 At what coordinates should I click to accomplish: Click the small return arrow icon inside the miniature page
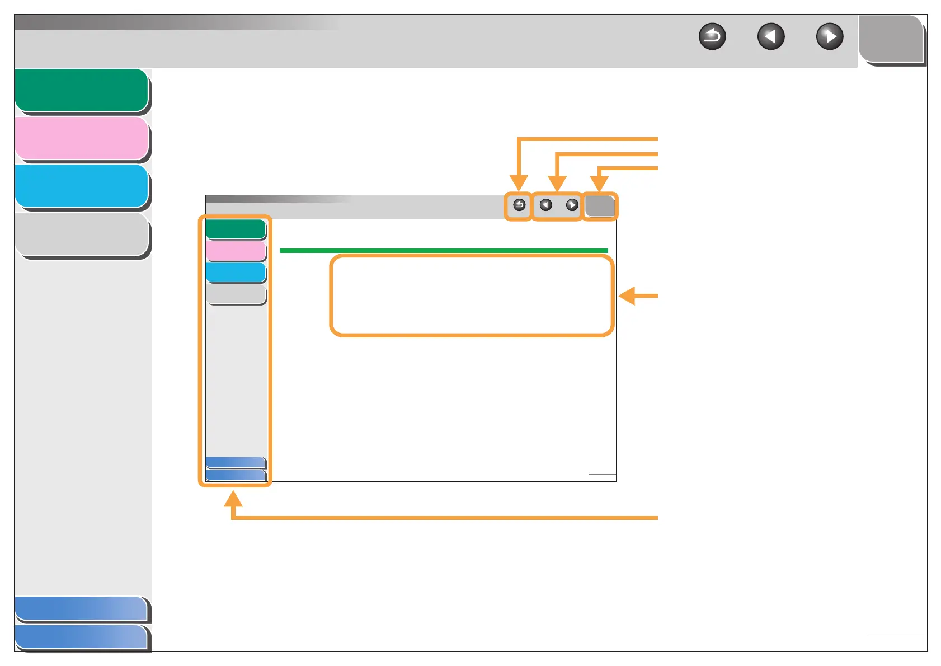(519, 205)
